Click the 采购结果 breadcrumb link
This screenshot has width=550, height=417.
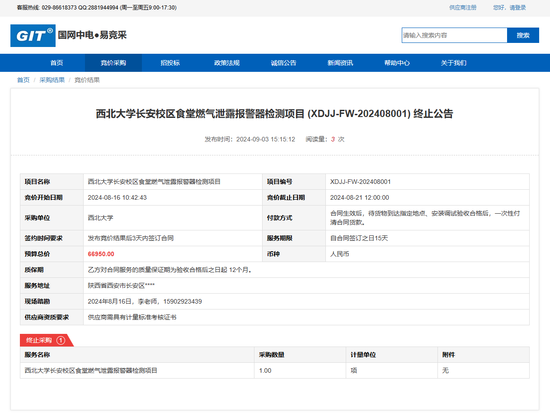tap(52, 80)
